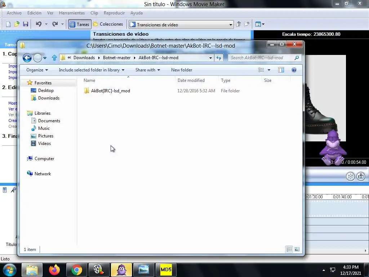Switch to details view in the status bar

289,249
